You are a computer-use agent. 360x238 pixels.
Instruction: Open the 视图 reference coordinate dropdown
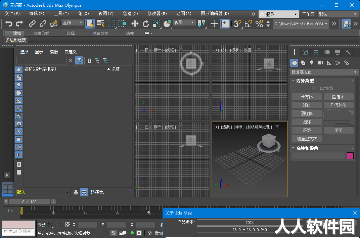point(184,23)
